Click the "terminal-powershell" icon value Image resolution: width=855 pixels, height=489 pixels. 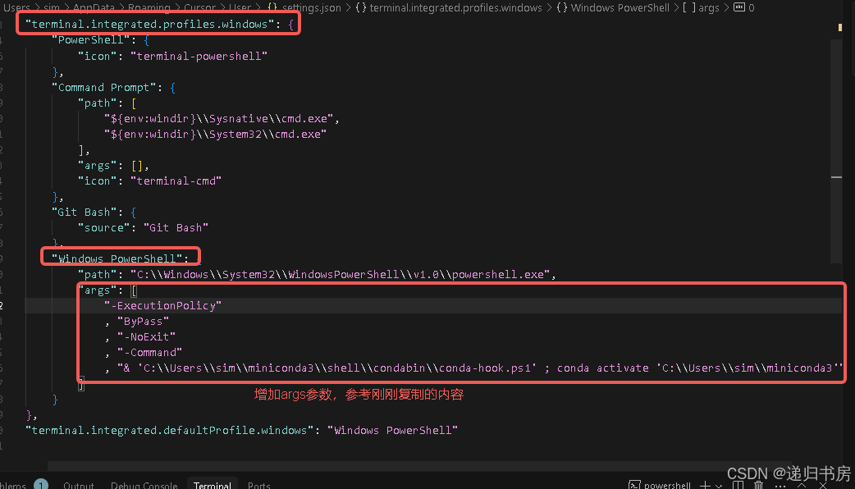pyautogui.click(x=199, y=56)
